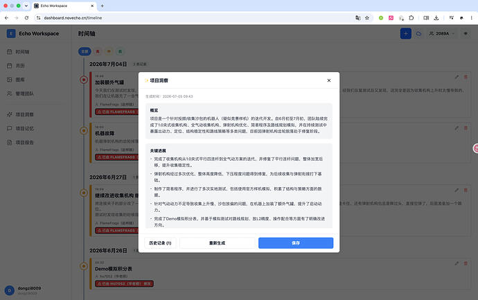This screenshot has width=478, height=300.
Task: Delete the 加装额外气罐 entry with trash icon
Action: pos(466,77)
